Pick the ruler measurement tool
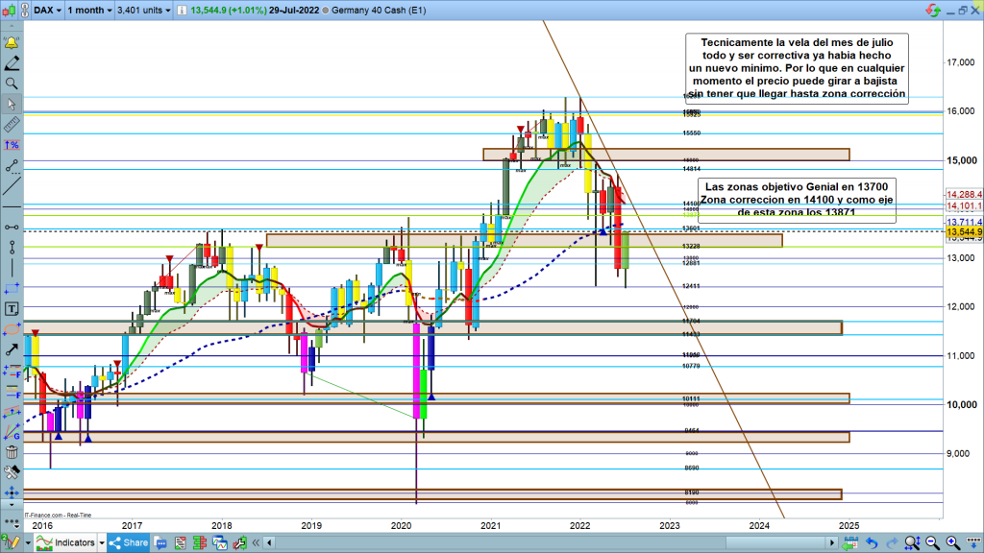This screenshot has width=984, height=553. [12, 124]
